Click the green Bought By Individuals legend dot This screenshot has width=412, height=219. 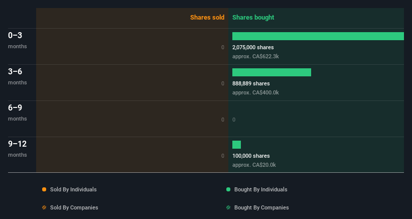click(x=228, y=189)
